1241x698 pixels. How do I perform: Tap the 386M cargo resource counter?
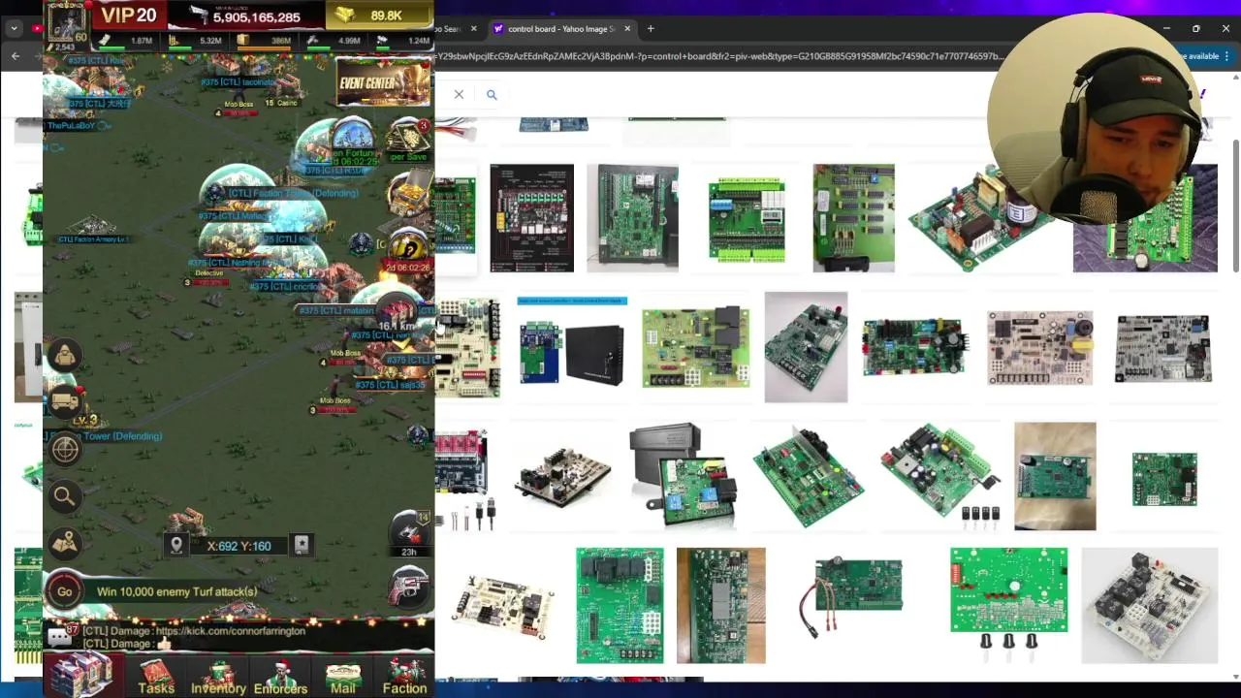(264, 41)
